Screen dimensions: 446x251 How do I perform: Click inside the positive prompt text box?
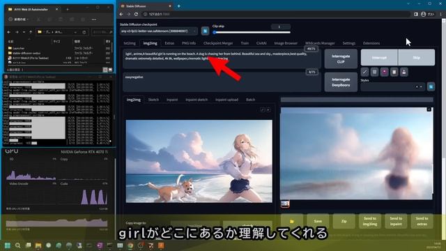point(222,59)
